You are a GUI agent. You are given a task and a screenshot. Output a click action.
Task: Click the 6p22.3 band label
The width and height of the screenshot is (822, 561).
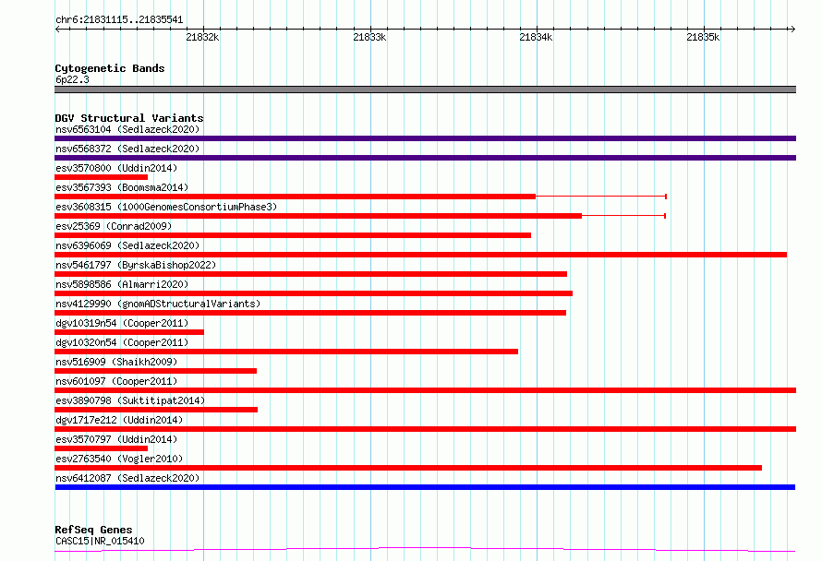(72, 79)
